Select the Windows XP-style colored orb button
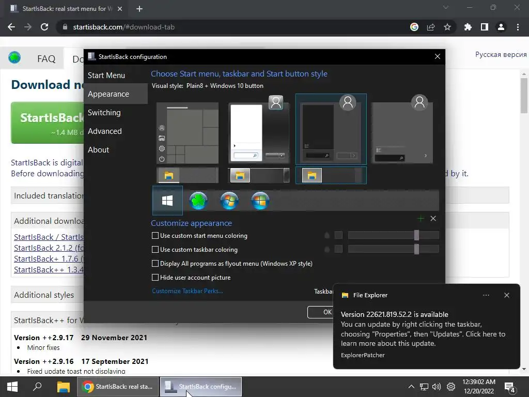This screenshot has height=397, width=529. (x=260, y=201)
